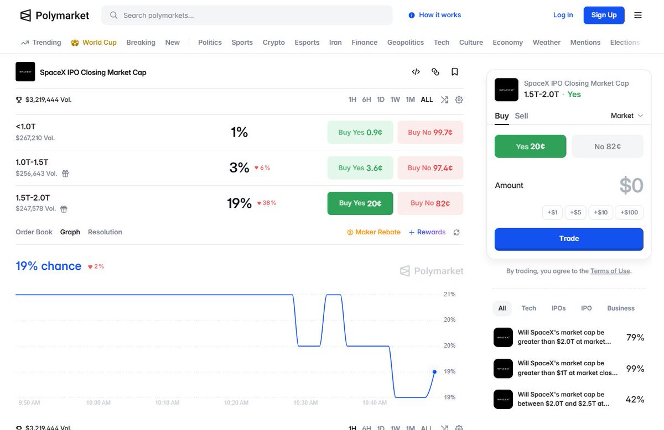
Task: Click the Log In link
Action: pyautogui.click(x=563, y=15)
